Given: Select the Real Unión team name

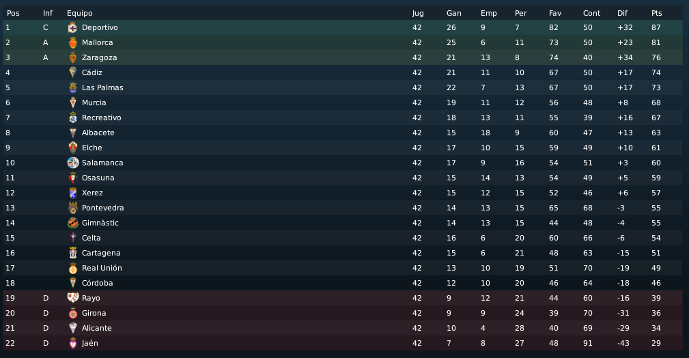Looking at the screenshot, I should click(102, 268).
